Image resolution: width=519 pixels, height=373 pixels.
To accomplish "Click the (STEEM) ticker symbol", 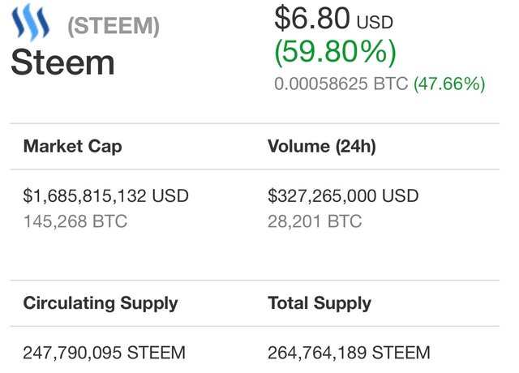I will (x=114, y=26).
